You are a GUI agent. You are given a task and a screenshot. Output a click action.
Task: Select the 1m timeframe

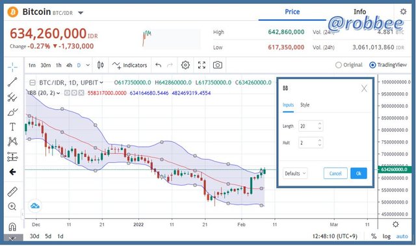(x=32, y=65)
